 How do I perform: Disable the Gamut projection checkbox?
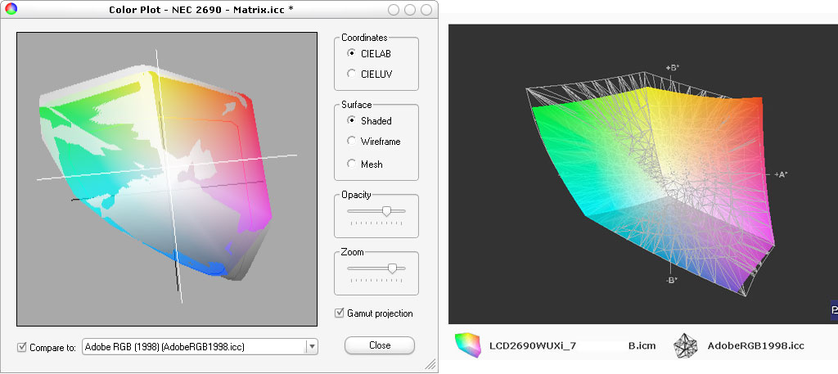click(340, 313)
